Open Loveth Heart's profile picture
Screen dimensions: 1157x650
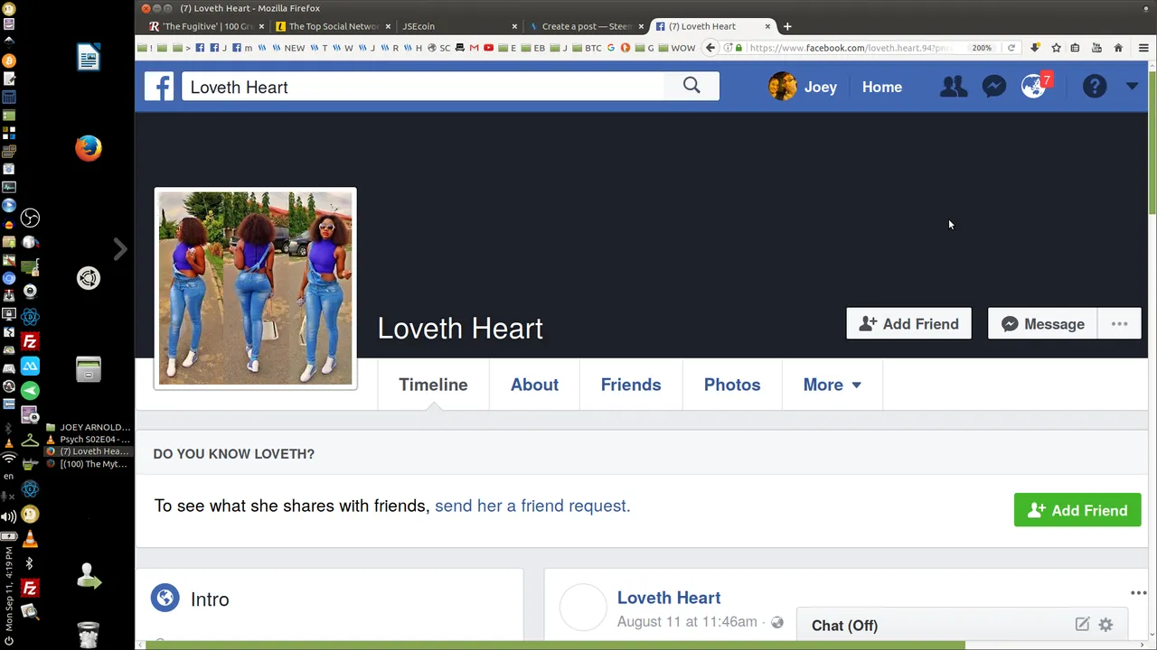tap(256, 289)
